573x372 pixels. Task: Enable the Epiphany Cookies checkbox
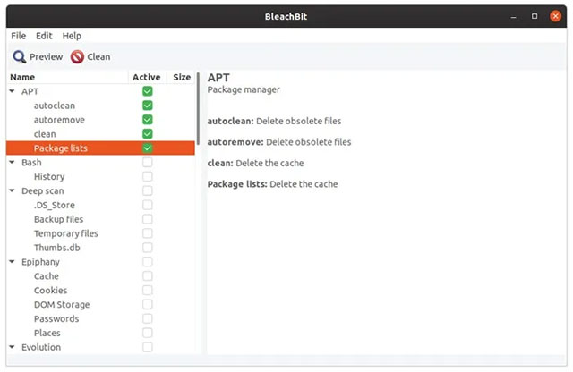(x=147, y=291)
